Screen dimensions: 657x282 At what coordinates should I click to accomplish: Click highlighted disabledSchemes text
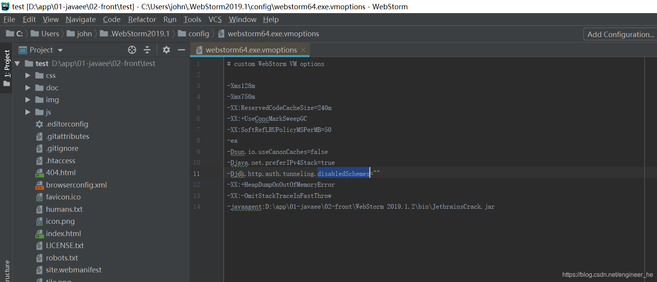pyautogui.click(x=343, y=174)
